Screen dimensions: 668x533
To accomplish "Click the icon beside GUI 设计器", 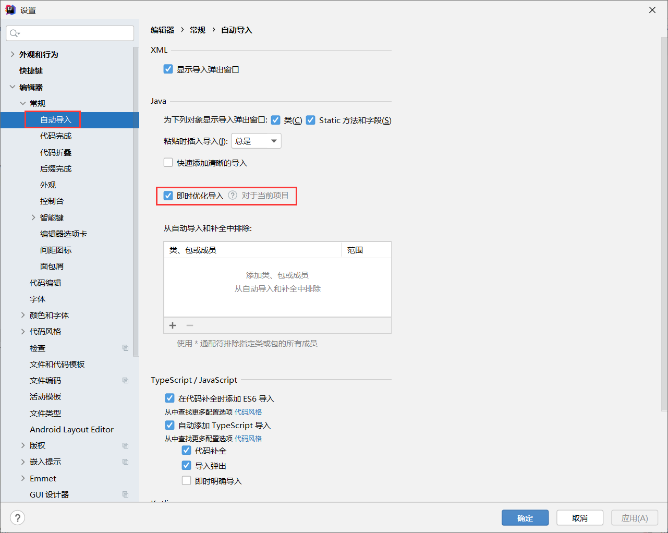I will [x=125, y=494].
